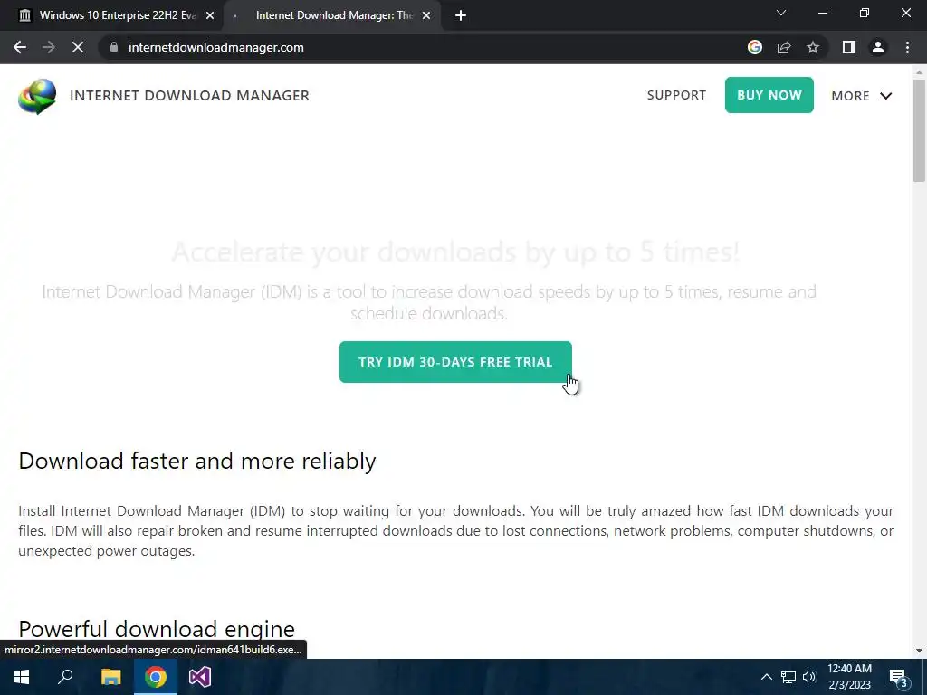Click the 'Powerful download engine' heading
927x695 pixels.
point(157,629)
